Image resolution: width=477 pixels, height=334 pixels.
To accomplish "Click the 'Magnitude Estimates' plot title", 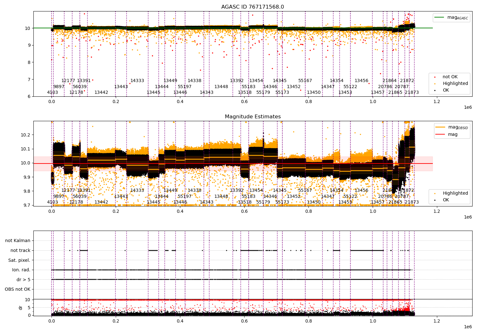I will click(252, 117).
